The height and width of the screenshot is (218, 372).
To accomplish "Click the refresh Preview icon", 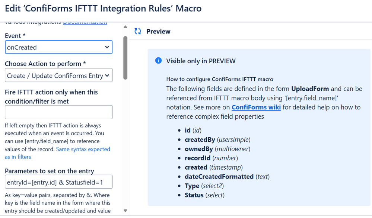I will coord(138,32).
